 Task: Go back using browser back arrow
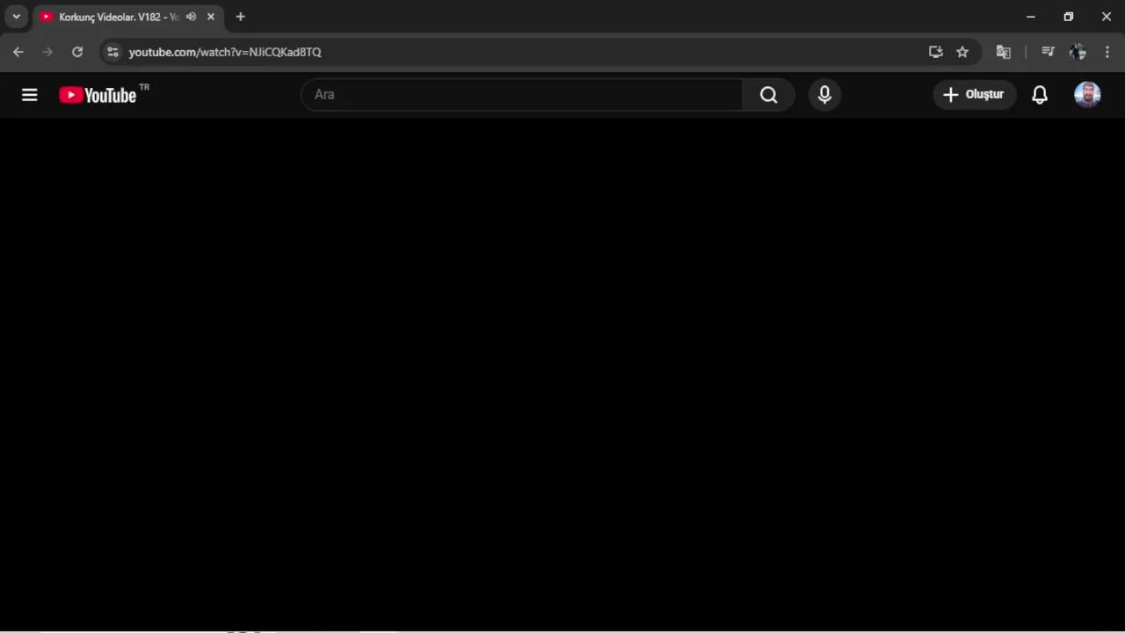[18, 52]
